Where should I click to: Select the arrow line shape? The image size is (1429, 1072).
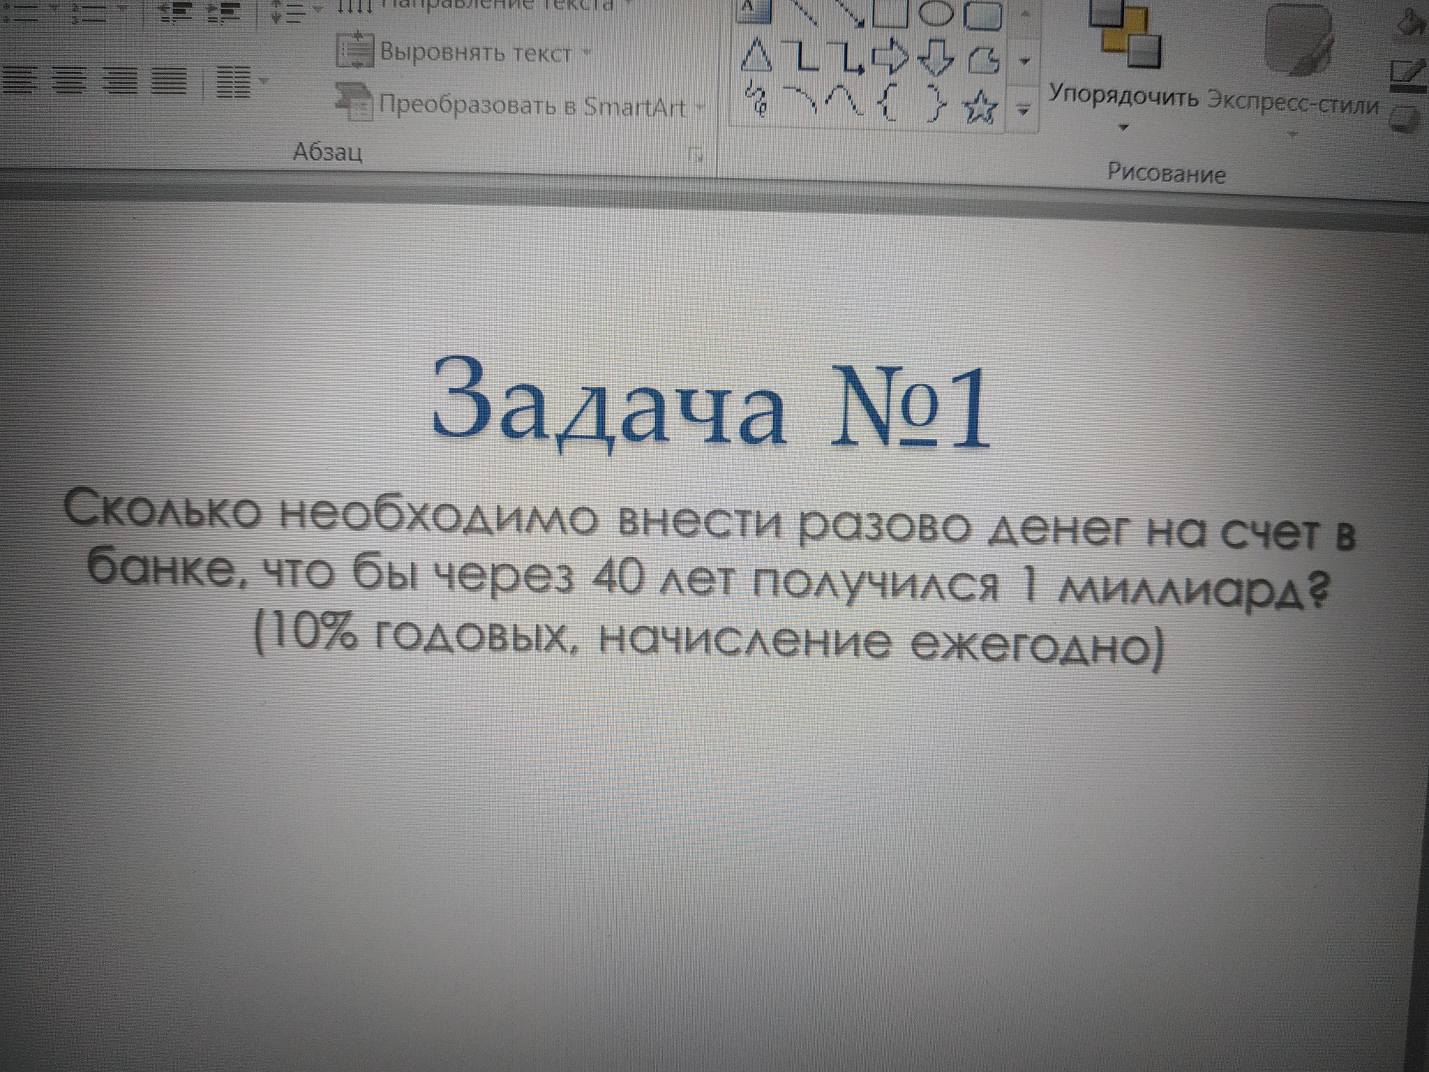coord(851,13)
